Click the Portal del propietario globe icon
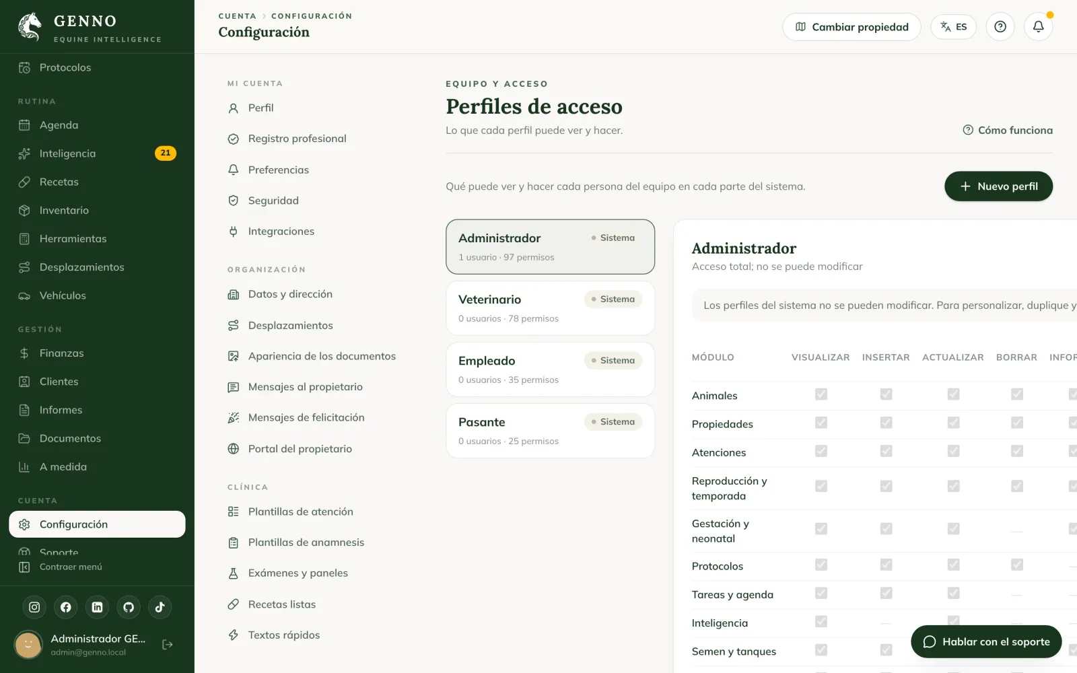Viewport: 1077px width, 673px height. pos(234,449)
